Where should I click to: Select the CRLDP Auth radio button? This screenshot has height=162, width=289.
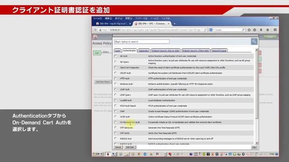116,73
